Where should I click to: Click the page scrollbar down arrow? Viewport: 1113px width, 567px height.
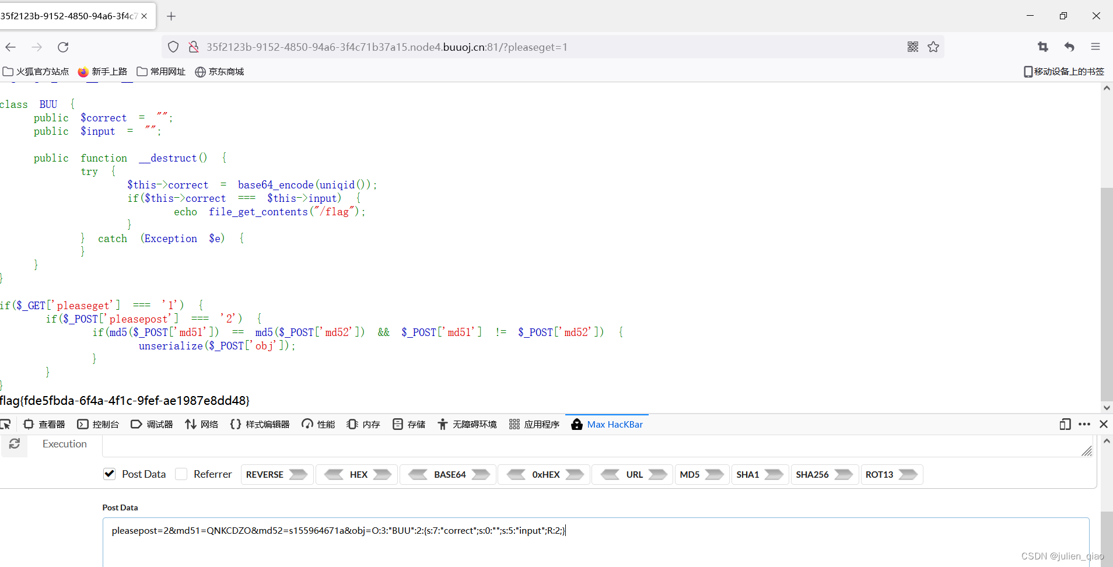(1107, 408)
